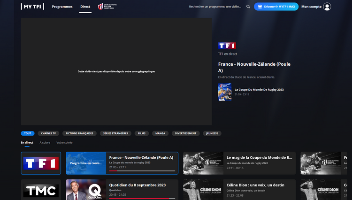This screenshot has height=200, width=352.
Task: Click the geo-restriction message in player
Action: coord(116,71)
